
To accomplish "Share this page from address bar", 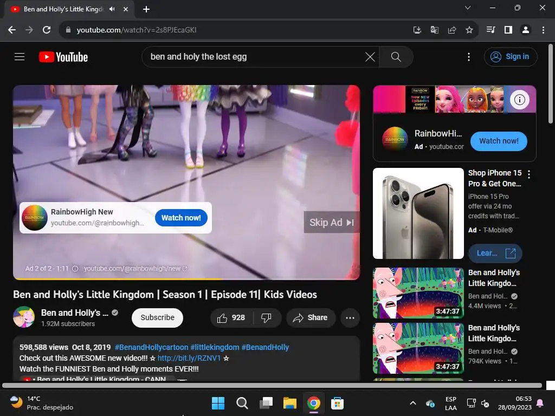I will tap(452, 30).
